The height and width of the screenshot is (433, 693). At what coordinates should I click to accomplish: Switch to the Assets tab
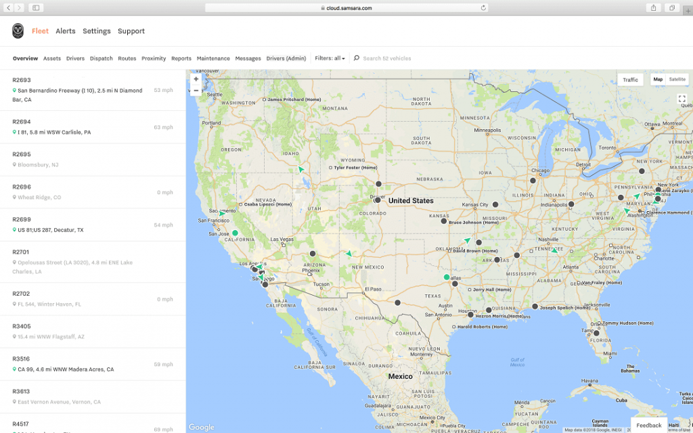[51, 58]
